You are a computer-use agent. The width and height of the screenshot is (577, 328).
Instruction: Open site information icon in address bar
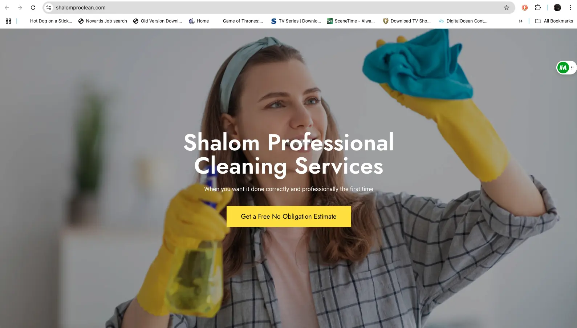49,8
